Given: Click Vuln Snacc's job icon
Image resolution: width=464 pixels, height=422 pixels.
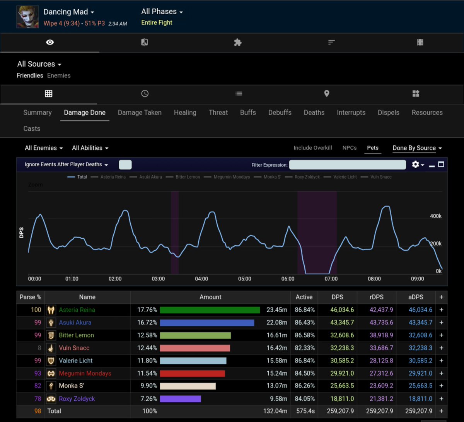Looking at the screenshot, I should 51,348.
